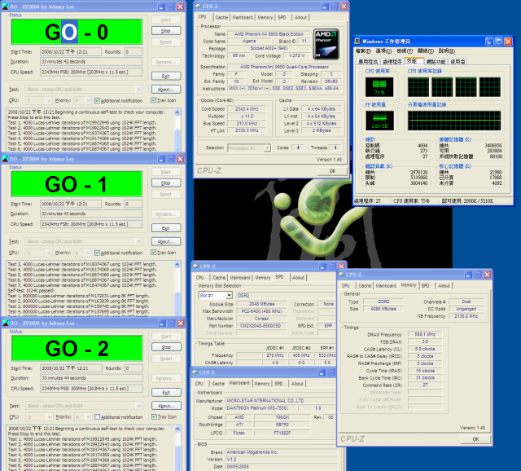Open the Priority dropdown in GO-1 window
521x471 pixels.
pos(88,253)
